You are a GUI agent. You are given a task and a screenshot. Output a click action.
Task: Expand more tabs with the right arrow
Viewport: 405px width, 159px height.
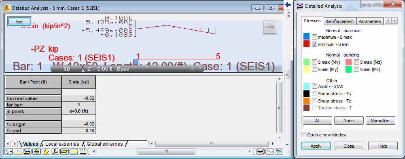click(x=394, y=21)
